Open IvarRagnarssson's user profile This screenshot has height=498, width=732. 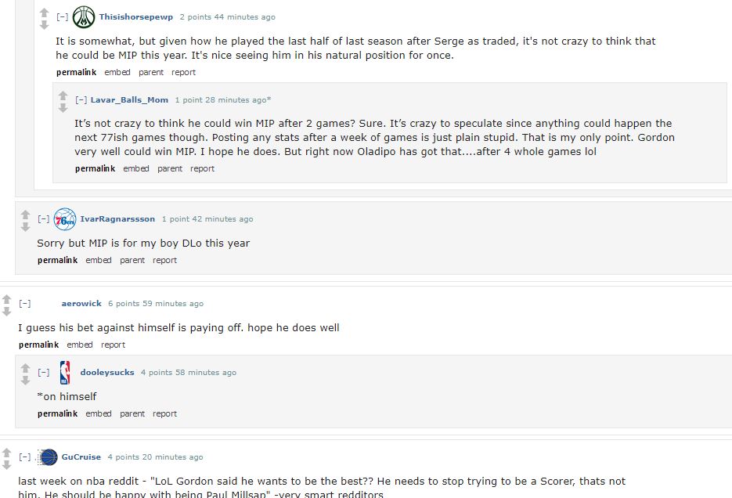pyautogui.click(x=117, y=219)
